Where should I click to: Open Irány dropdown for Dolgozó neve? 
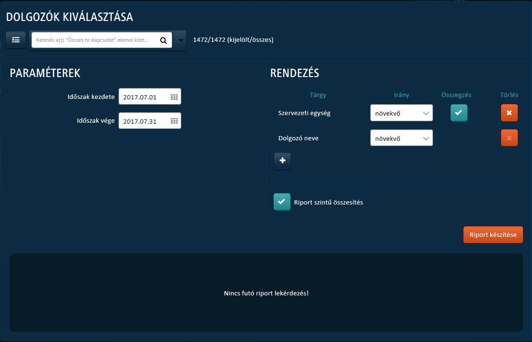coord(401,138)
